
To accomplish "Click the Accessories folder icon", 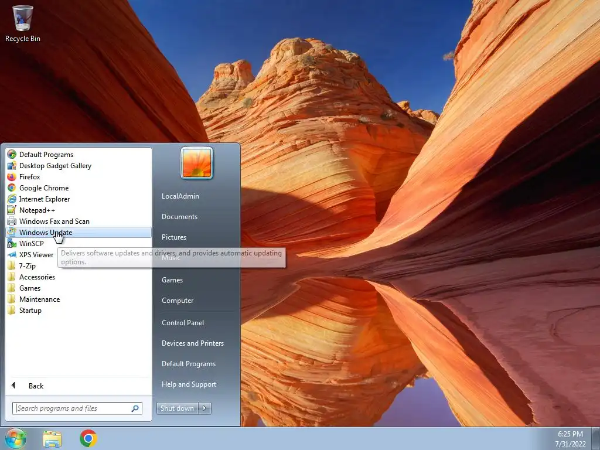I will [x=12, y=277].
